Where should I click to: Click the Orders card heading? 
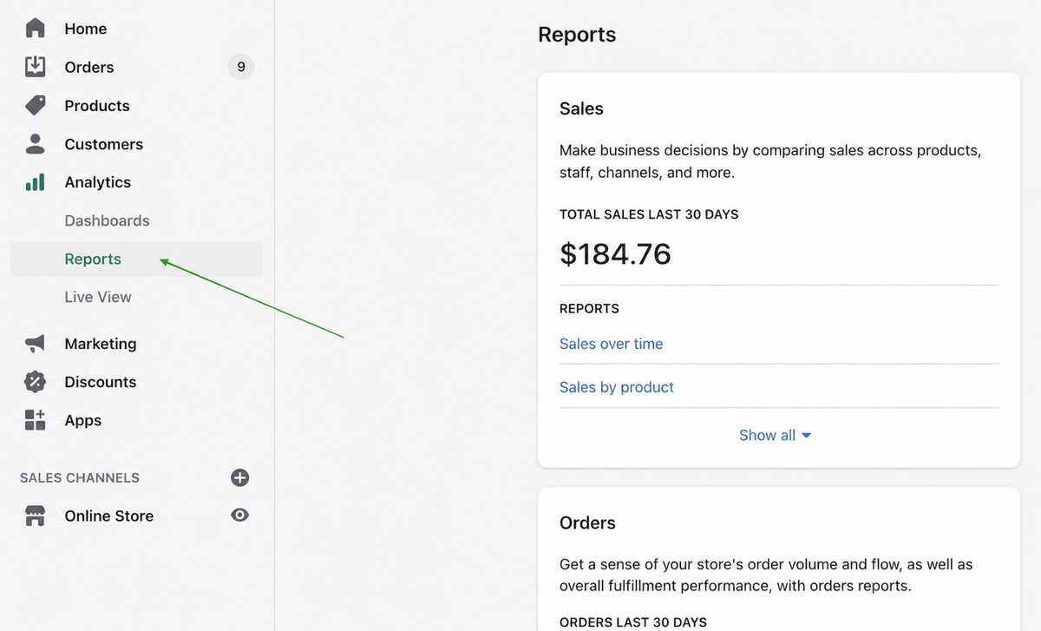pyautogui.click(x=587, y=523)
